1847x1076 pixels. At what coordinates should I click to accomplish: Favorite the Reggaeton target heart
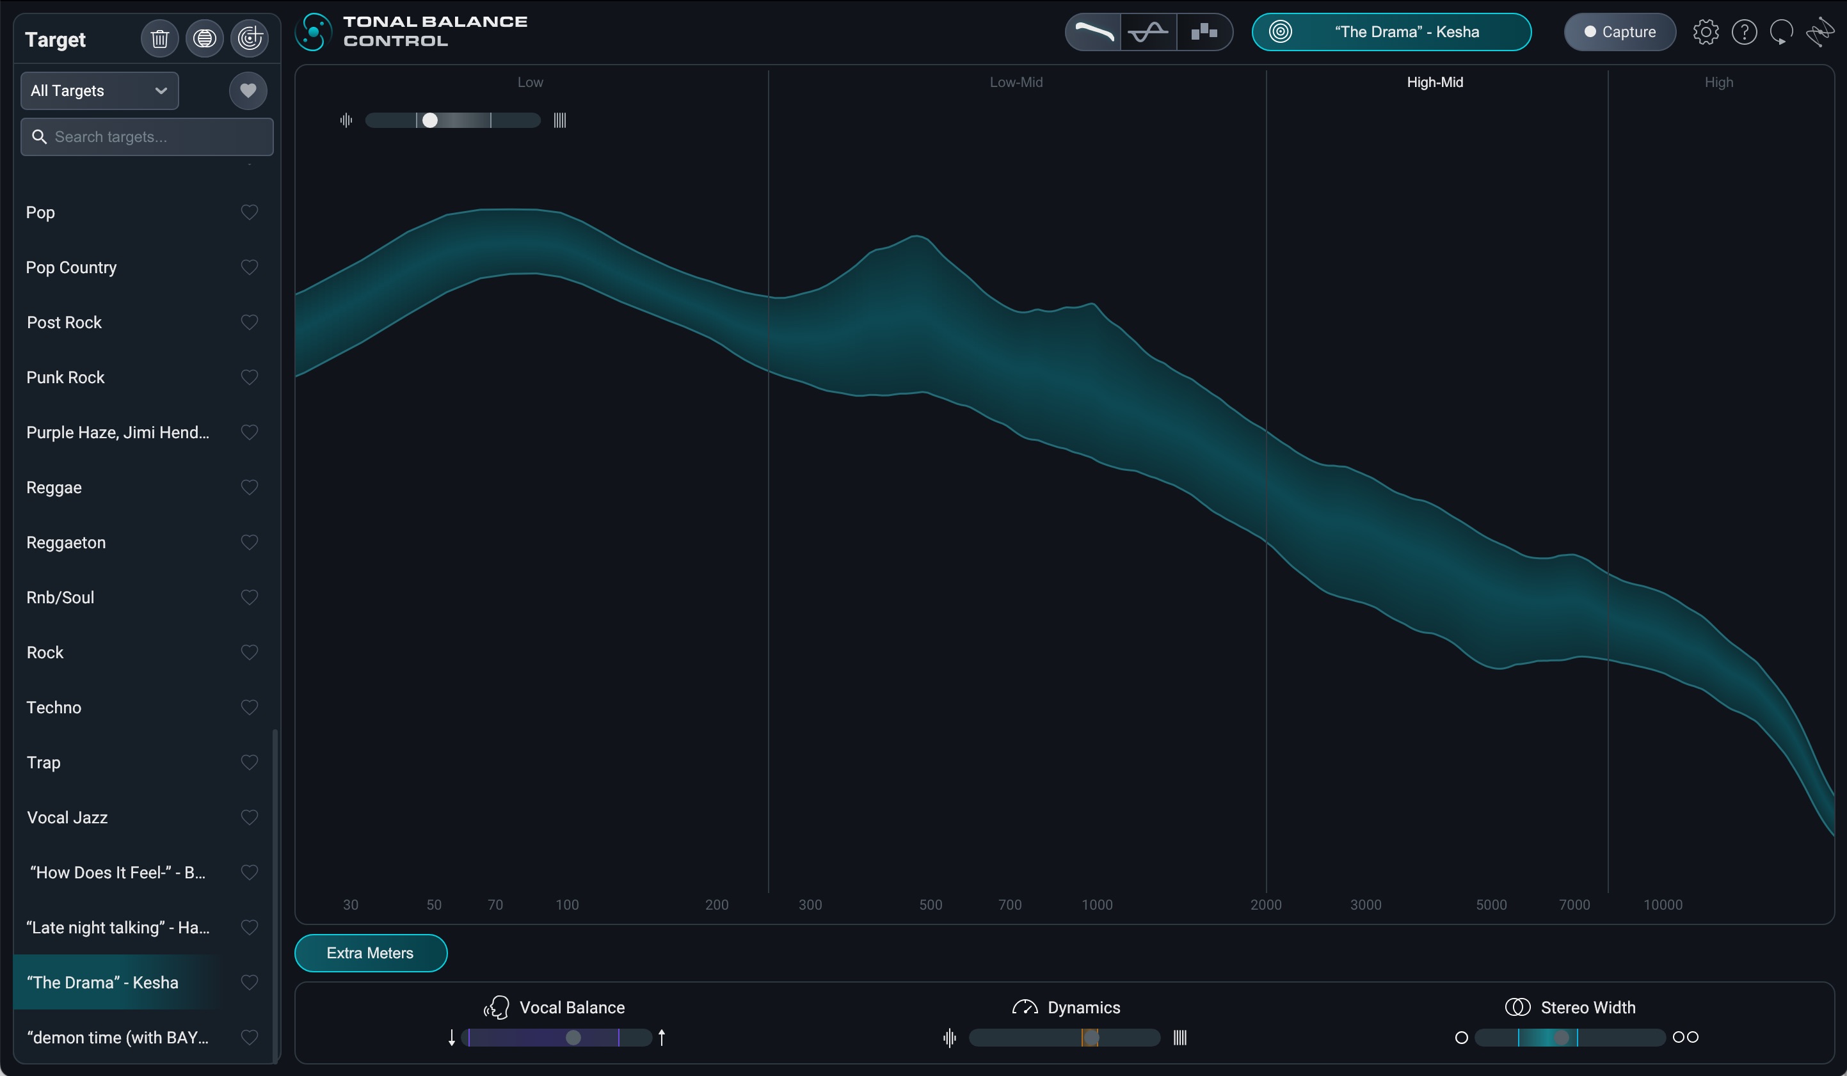[x=249, y=542]
